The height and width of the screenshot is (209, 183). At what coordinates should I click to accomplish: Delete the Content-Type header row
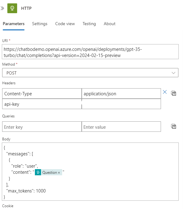click(165, 92)
